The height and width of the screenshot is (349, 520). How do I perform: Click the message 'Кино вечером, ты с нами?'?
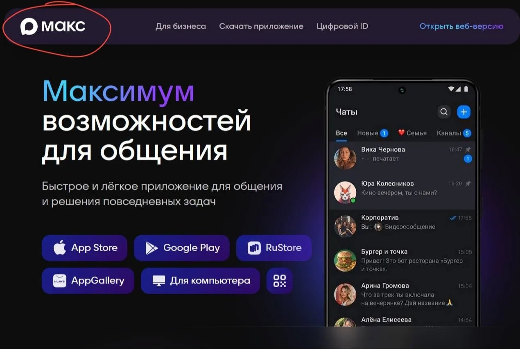click(399, 193)
